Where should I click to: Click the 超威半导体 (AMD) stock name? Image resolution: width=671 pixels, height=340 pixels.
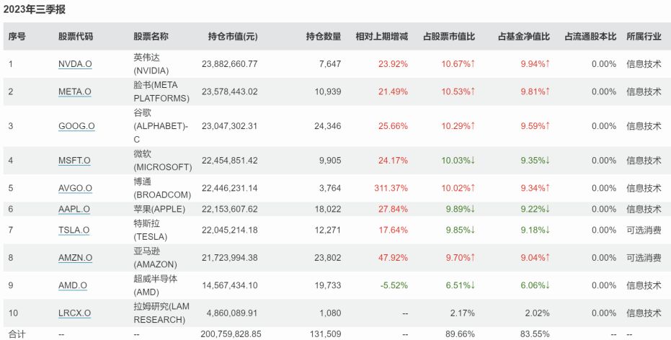[156, 285]
